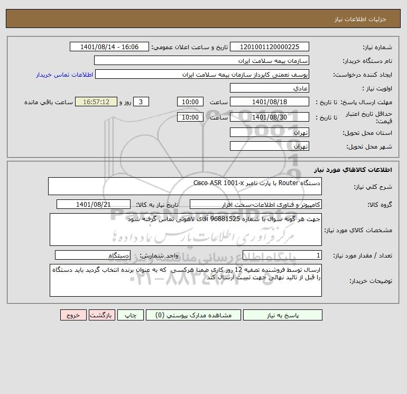Click the buyer name field سازمان بیمه سلامت ایران
Viewport: 407px width, 394px height.
pyautogui.click(x=201, y=60)
